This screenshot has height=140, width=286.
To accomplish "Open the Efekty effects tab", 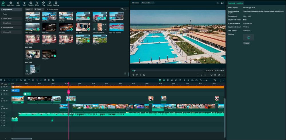I will [x=37, y=4].
